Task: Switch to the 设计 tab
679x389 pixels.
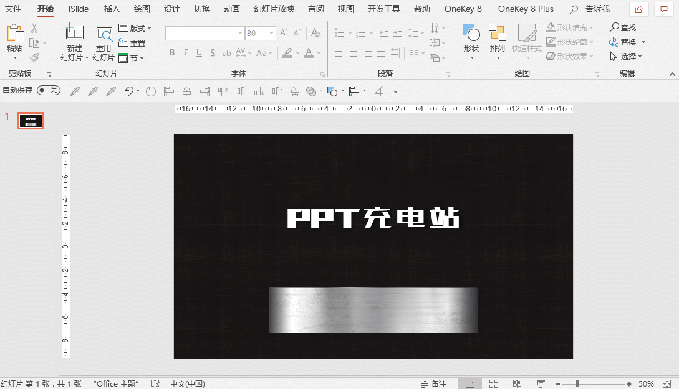Action: pos(172,9)
